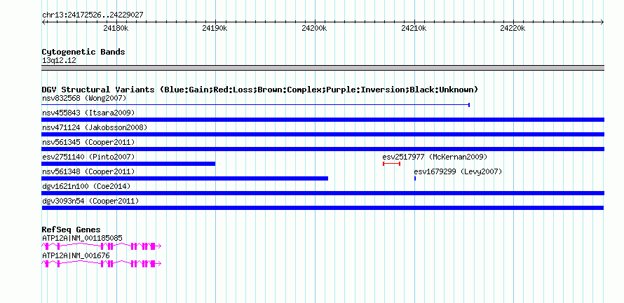This screenshot has width=624, height=303.
Task: Click the thin blue nsv832568 variant line
Action: click(256, 105)
